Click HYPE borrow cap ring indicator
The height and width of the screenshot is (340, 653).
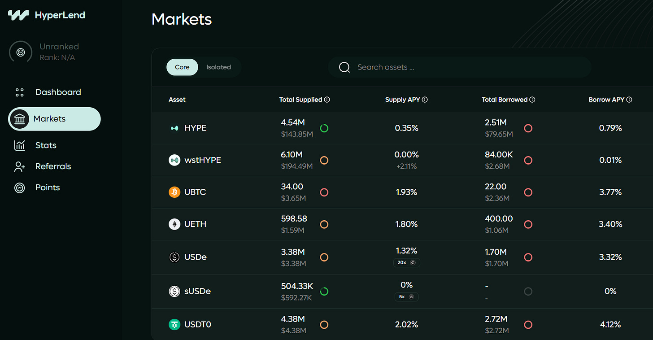528,128
